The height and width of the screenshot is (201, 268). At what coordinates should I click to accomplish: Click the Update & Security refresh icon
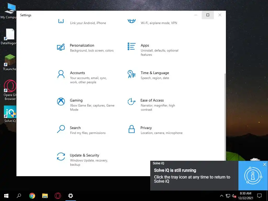coord(61,157)
